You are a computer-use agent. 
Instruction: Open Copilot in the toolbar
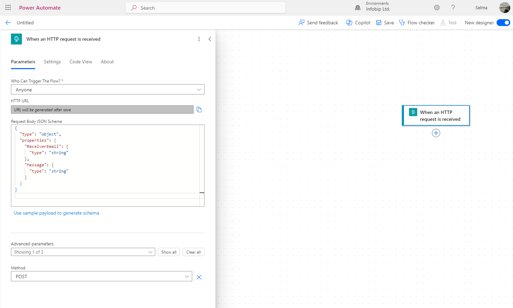358,23
